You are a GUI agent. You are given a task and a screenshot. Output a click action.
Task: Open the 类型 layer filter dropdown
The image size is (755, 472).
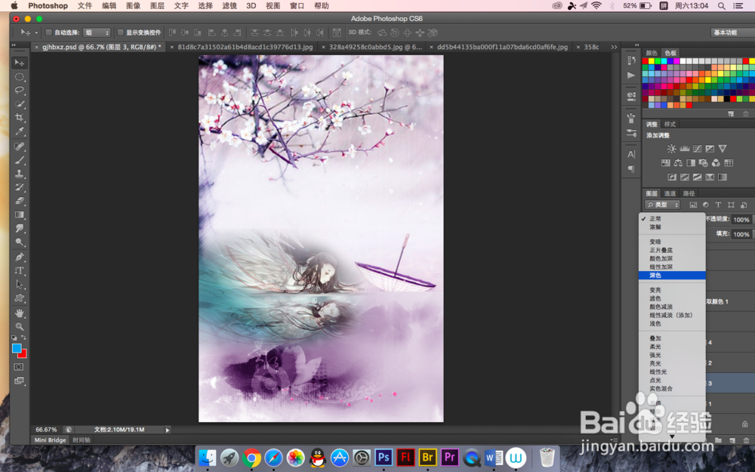[x=663, y=205]
